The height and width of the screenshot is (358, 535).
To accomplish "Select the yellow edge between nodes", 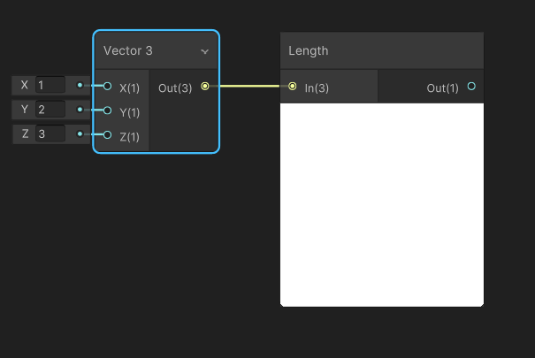I will point(249,86).
